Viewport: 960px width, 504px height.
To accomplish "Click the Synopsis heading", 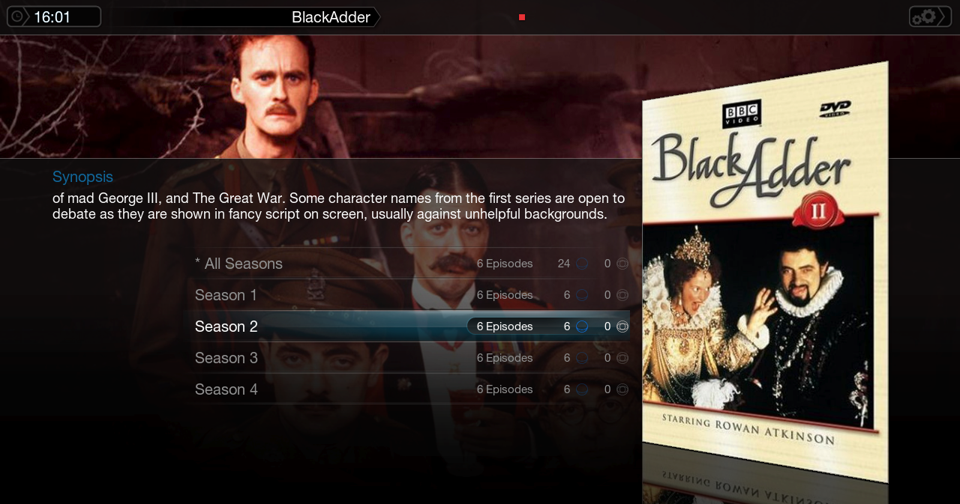I will (82, 177).
